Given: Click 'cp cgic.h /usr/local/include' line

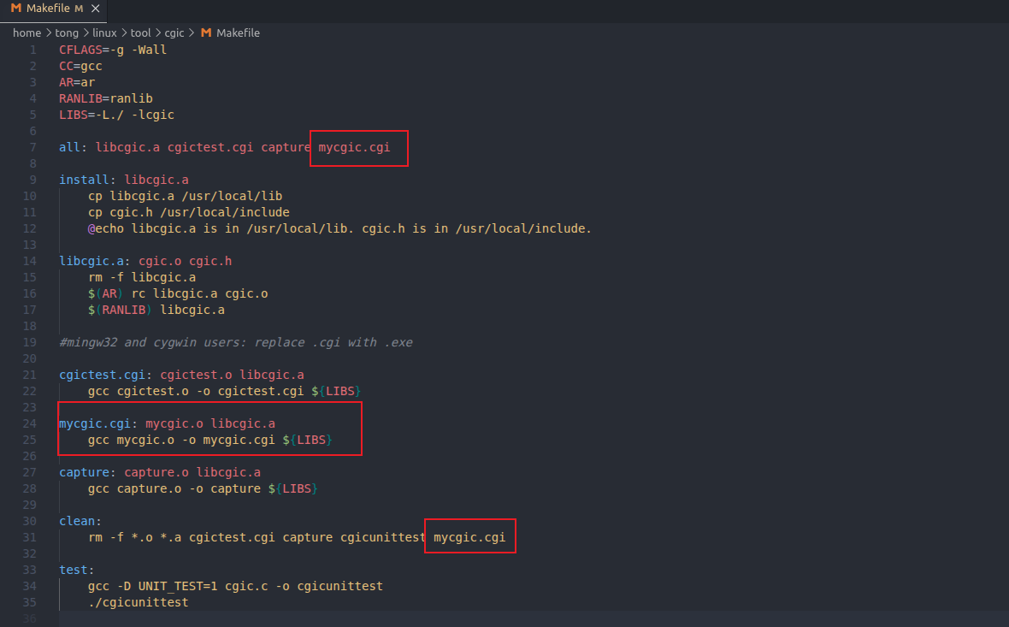Looking at the screenshot, I should pos(188,212).
